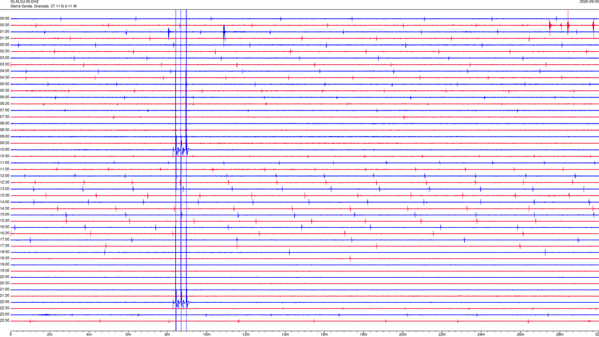
Task: Select the 28m axis tick label
Action: pos(559,335)
